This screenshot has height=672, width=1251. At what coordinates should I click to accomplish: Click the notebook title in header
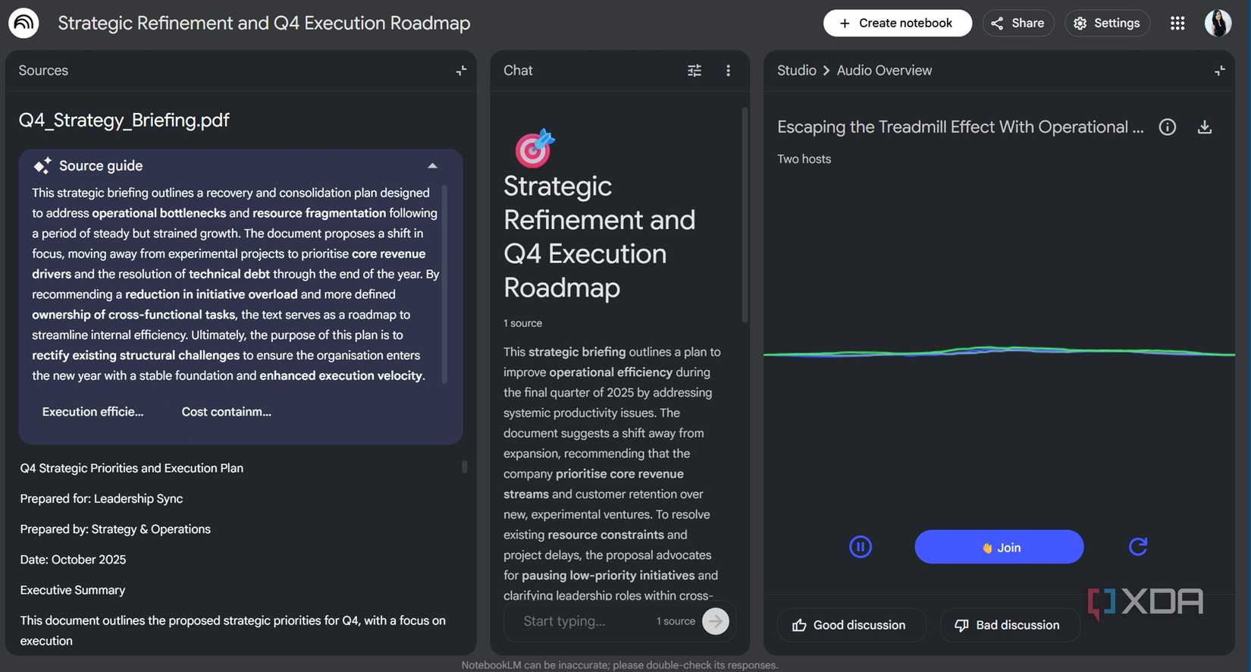pos(264,24)
